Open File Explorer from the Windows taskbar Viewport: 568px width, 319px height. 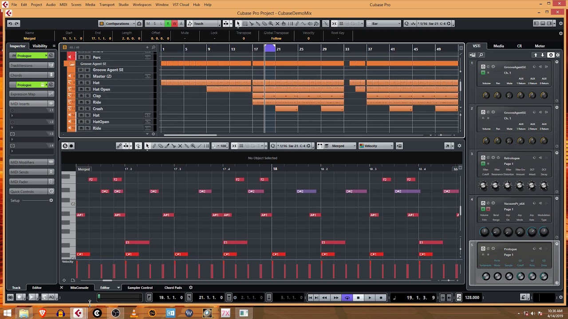click(24, 313)
